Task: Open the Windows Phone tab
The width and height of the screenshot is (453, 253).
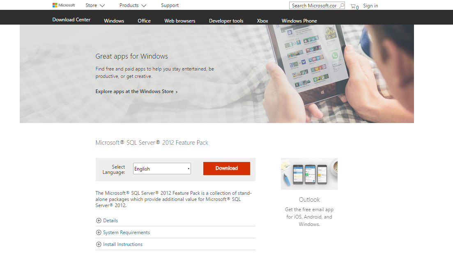Action: click(x=299, y=21)
